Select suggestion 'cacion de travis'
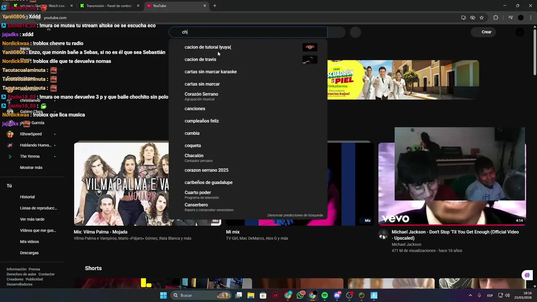 248,60
